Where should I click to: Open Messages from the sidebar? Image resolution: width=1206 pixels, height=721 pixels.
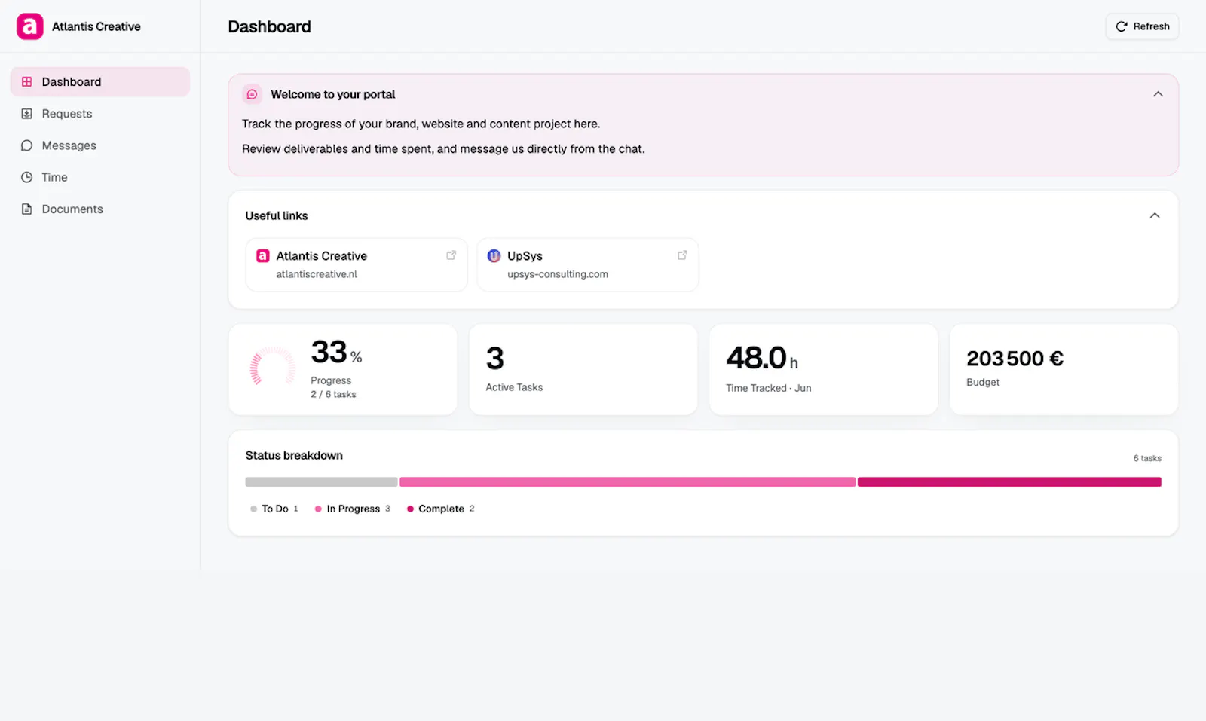coord(100,145)
